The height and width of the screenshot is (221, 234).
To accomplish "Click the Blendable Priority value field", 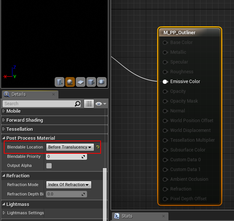I will 66,157.
